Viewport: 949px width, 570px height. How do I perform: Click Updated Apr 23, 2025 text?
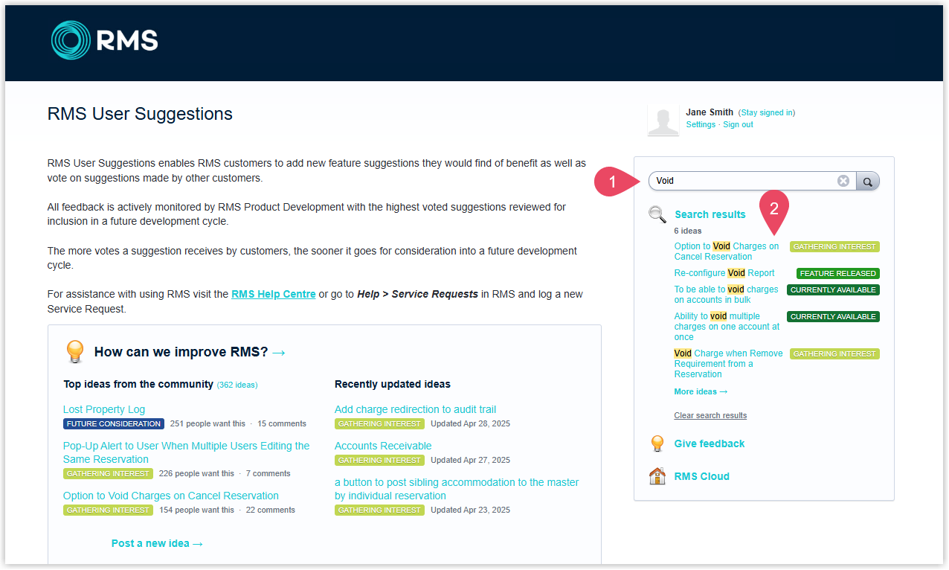click(x=470, y=510)
